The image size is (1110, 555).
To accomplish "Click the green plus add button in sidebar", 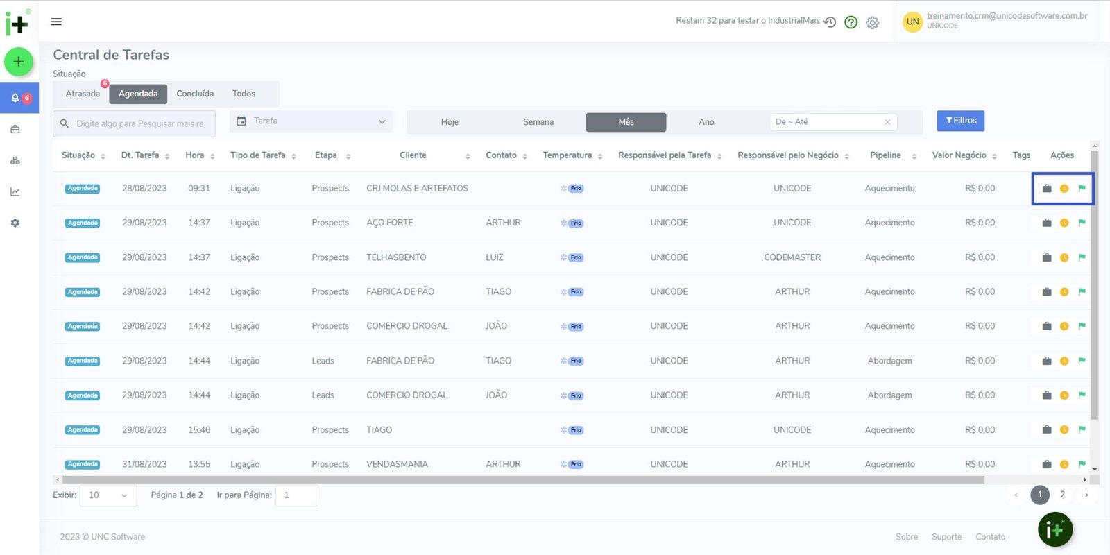I will 19,62.
